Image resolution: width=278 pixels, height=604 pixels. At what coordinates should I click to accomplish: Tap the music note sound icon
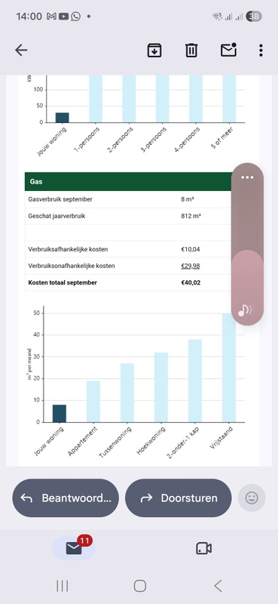pyautogui.click(x=246, y=310)
